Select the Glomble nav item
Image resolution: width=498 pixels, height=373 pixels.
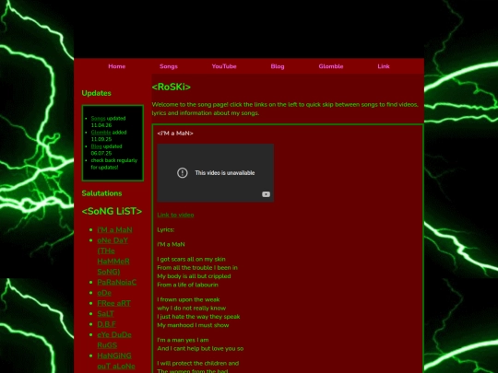click(x=331, y=66)
